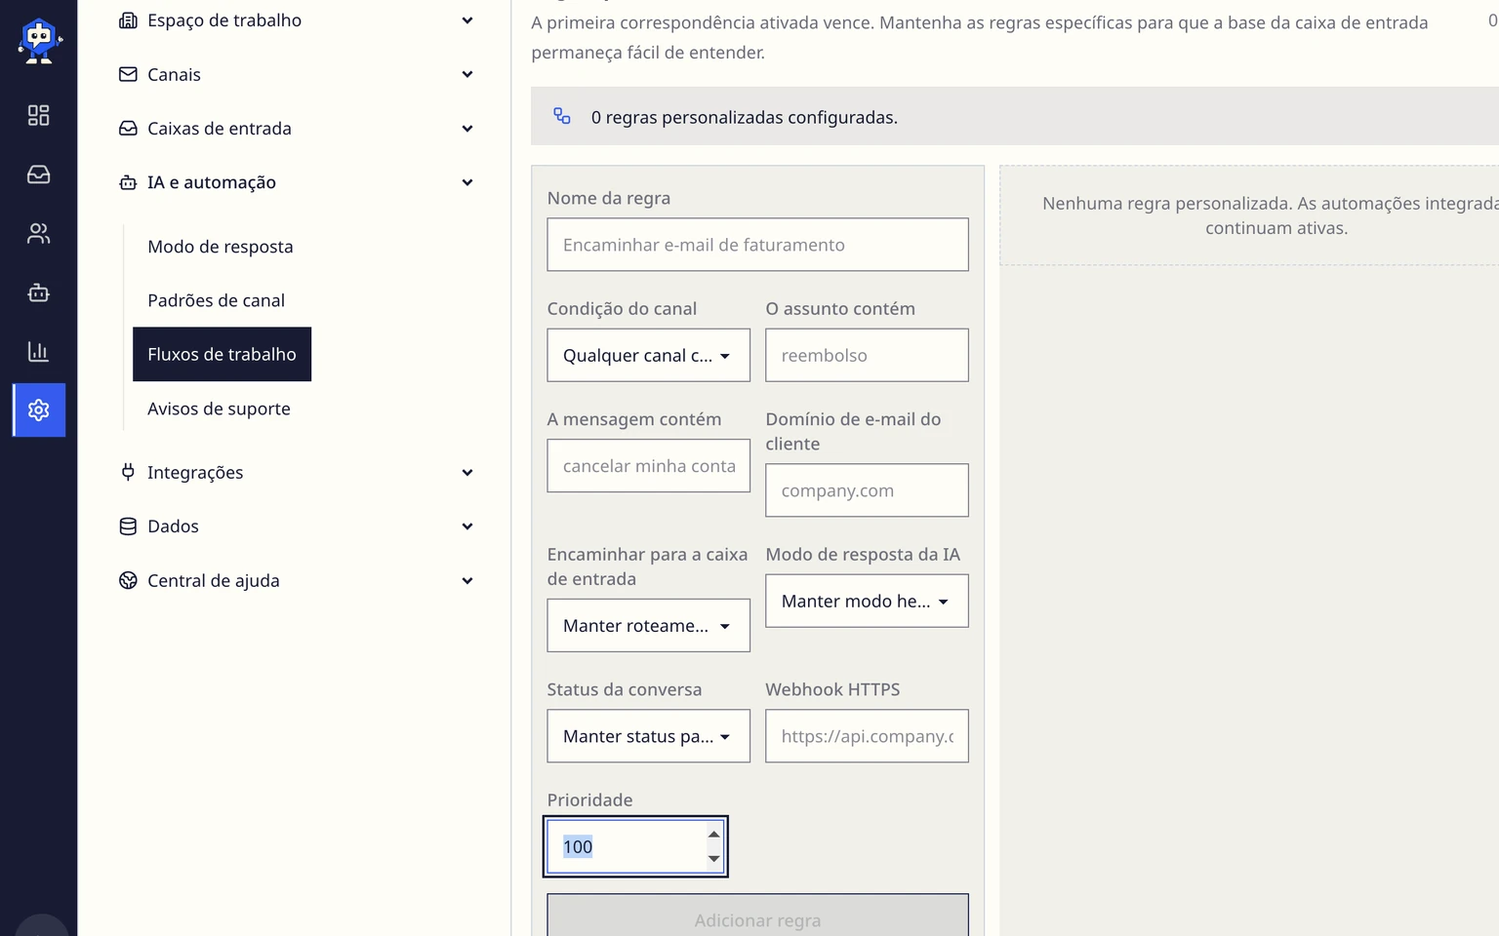The width and height of the screenshot is (1499, 936).
Task: Collapse the IA e automação chevron
Action: coord(467,182)
